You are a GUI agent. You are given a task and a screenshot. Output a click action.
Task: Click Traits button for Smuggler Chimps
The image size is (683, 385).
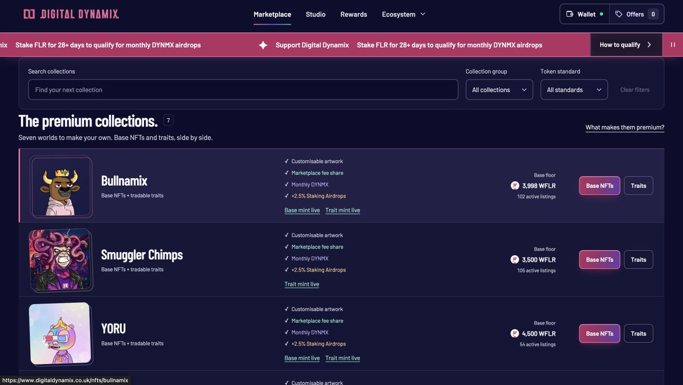639,260
